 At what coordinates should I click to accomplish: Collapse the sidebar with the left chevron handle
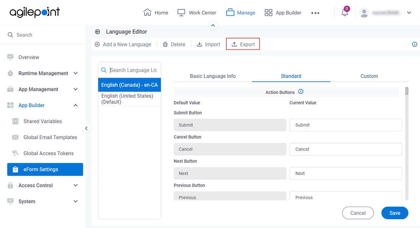click(x=86, y=128)
